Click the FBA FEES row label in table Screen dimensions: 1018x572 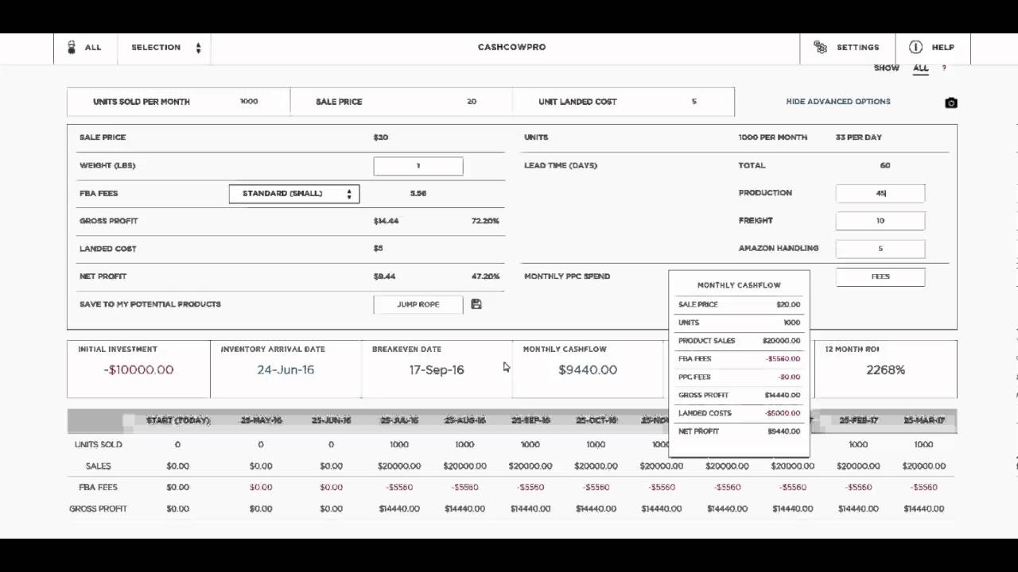[99, 488]
